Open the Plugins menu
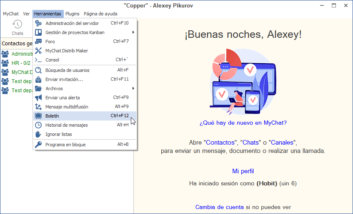Image resolution: width=353 pixels, height=214 pixels. tap(72, 14)
